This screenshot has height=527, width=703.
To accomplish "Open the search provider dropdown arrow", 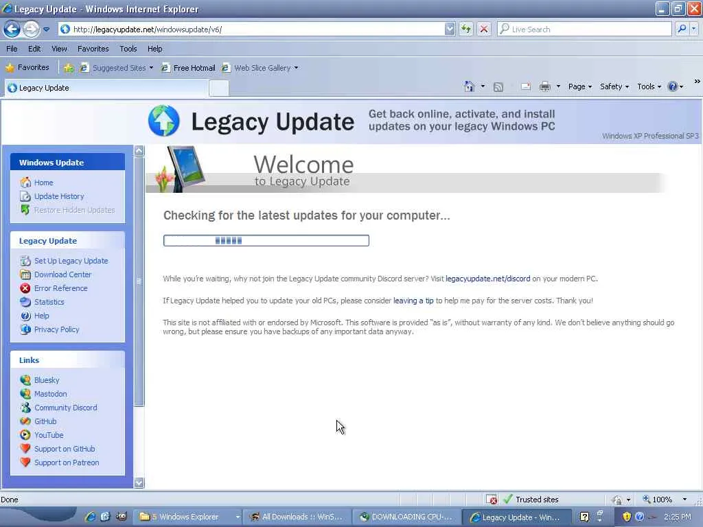I will click(x=693, y=30).
